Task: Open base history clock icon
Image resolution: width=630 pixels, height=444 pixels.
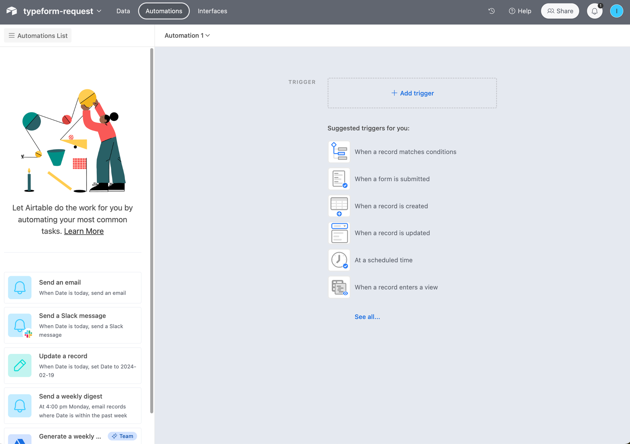Action: 491,11
